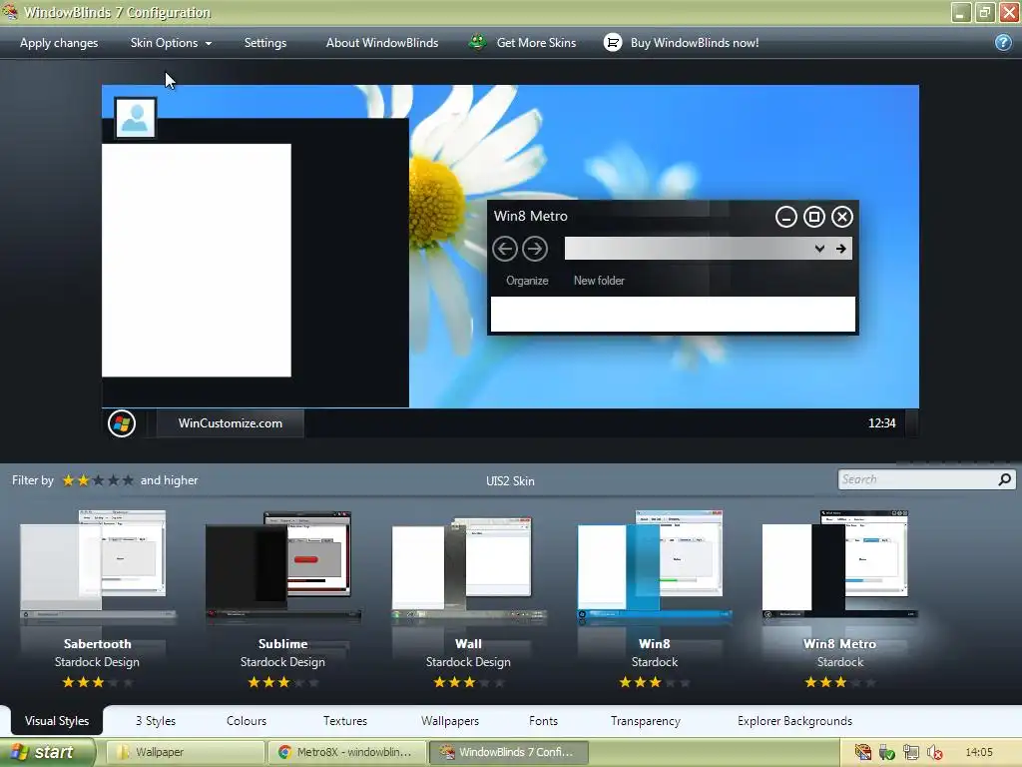
Task: Click the back arrow in preview window
Action: tap(504, 249)
